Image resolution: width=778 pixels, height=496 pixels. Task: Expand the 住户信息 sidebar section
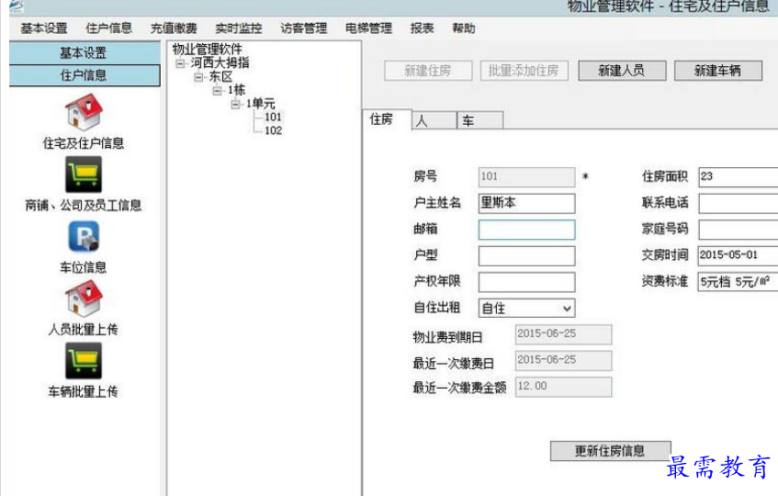85,75
